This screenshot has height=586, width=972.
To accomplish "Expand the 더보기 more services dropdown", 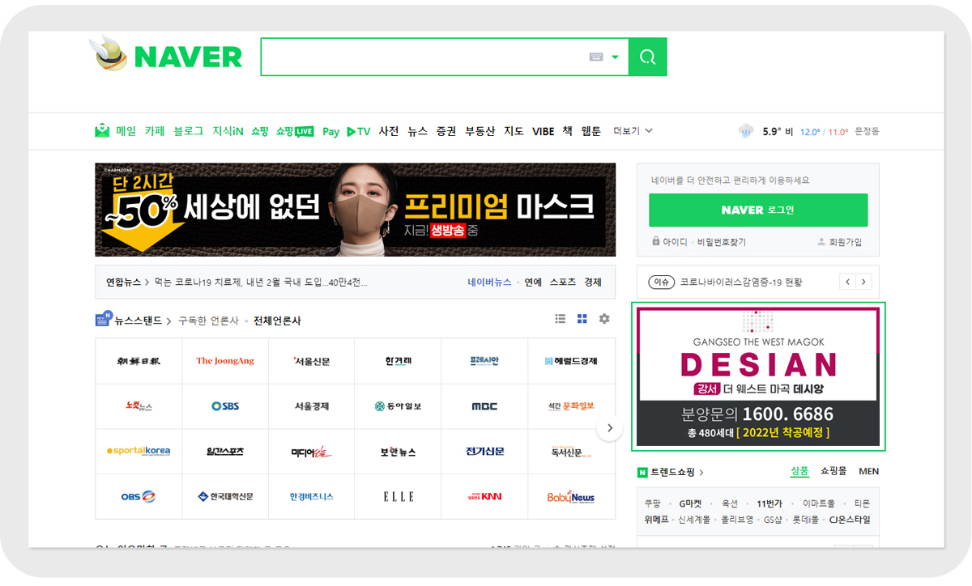I will pyautogui.click(x=633, y=131).
